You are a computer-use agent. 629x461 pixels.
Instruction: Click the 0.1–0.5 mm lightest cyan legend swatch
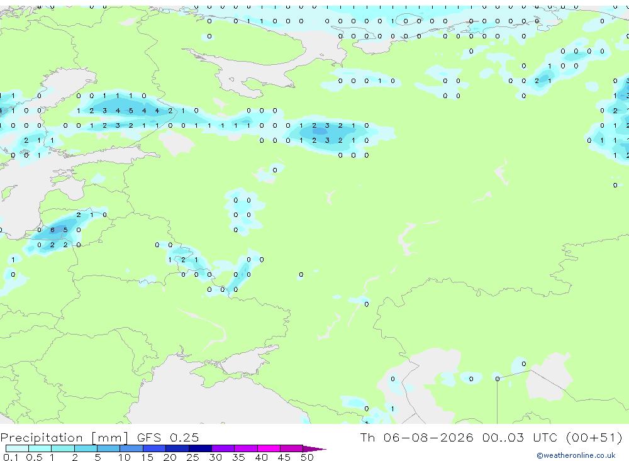[17, 448]
